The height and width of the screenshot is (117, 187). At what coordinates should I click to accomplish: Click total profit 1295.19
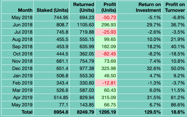point(106,112)
